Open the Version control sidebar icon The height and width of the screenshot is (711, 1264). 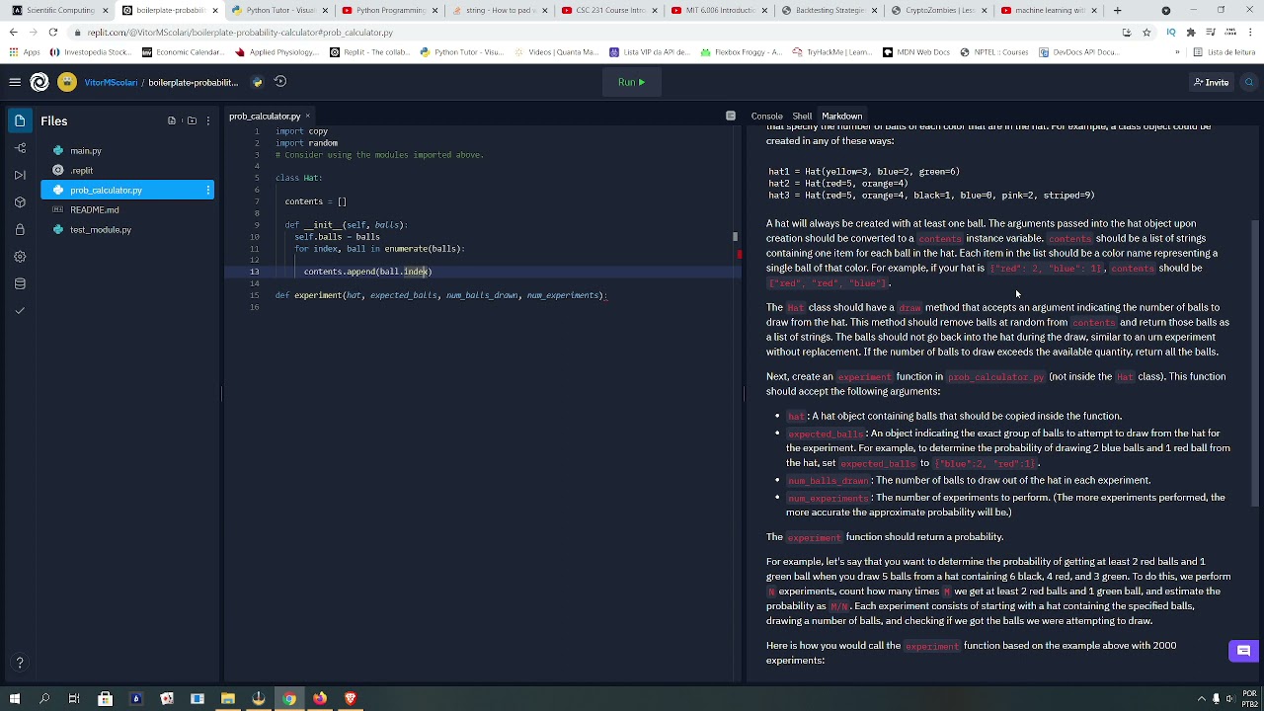[20, 148]
